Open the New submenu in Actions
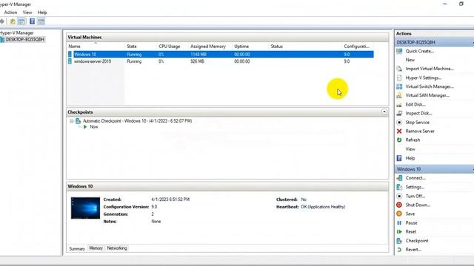 [410, 60]
